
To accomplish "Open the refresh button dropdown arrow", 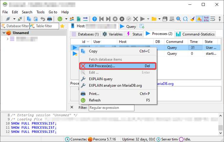I will (66, 19).
